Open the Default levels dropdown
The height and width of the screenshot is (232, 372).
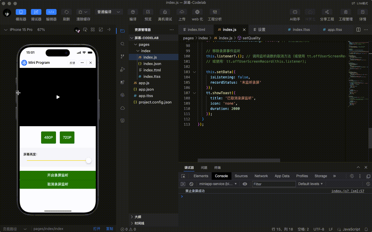pos(310,184)
